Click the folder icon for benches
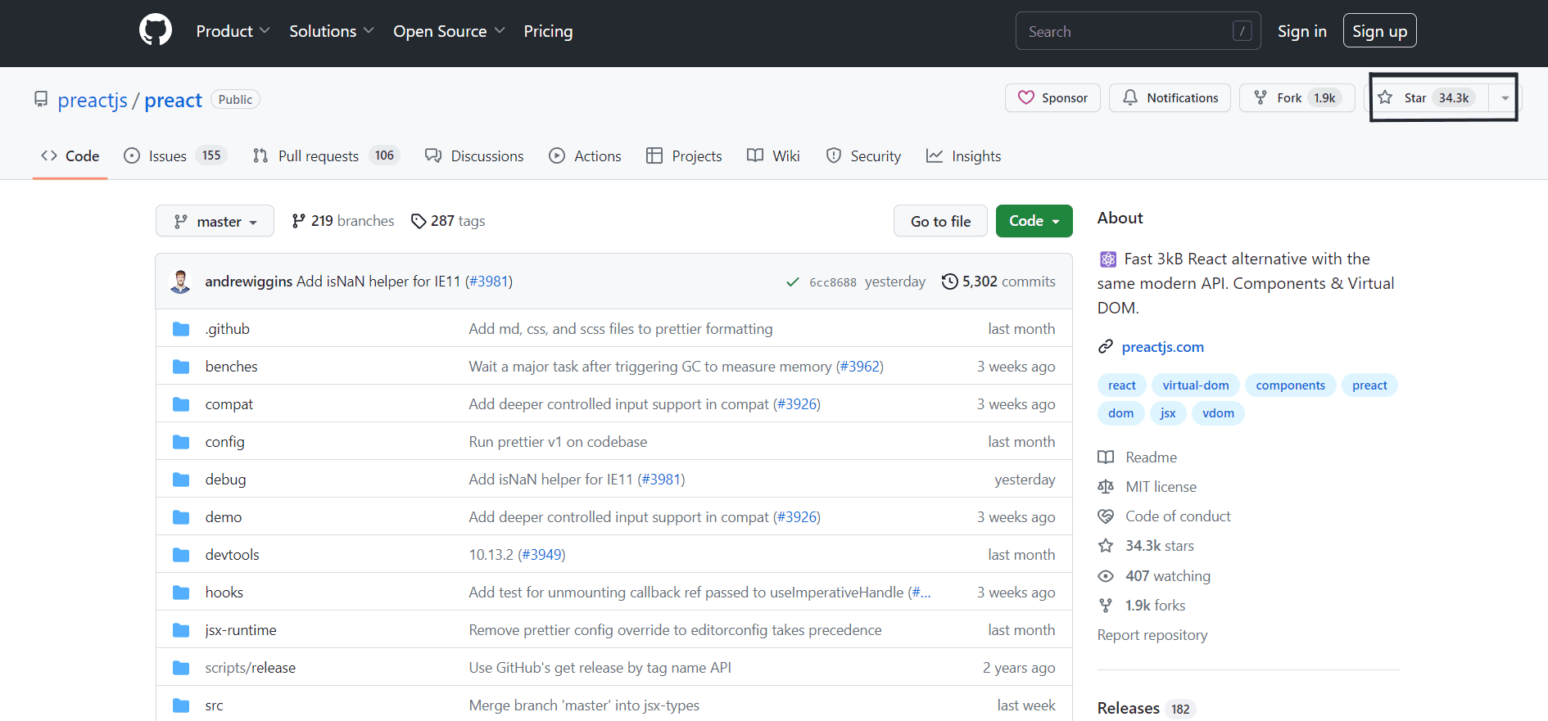Screen dimensions: 1548x721 [x=181, y=367]
